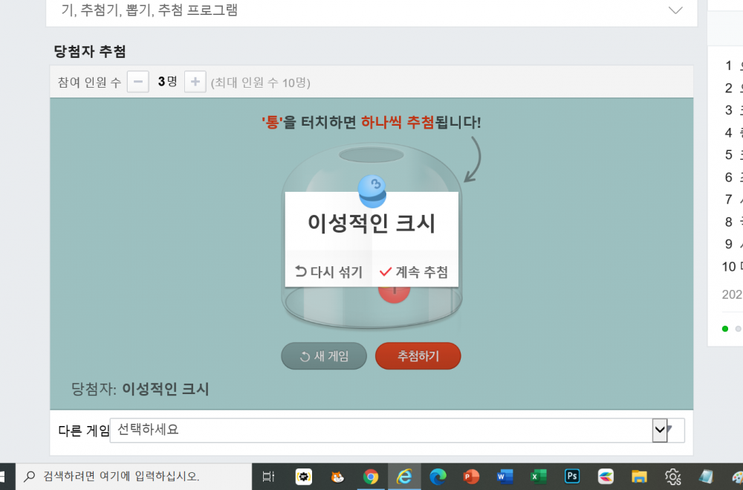Screen dimensions: 743x490
Task: Increase participant count with plus button
Action: (195, 82)
